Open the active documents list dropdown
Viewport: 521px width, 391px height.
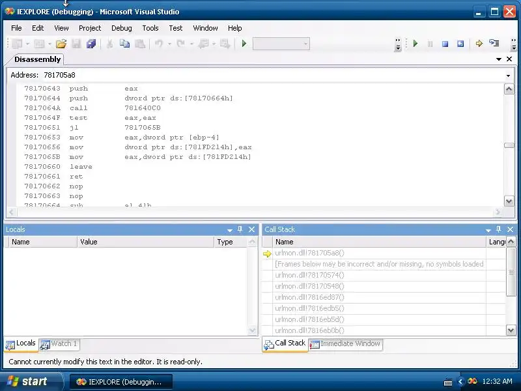coord(498,59)
